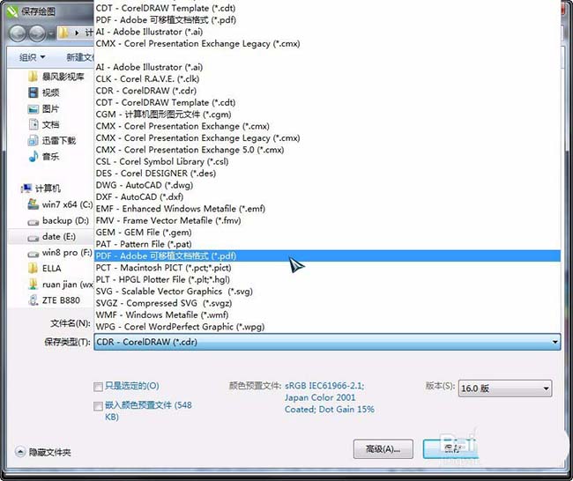The width and height of the screenshot is (573, 481).
Task: Select the date (E:) drive
Action: point(52,237)
